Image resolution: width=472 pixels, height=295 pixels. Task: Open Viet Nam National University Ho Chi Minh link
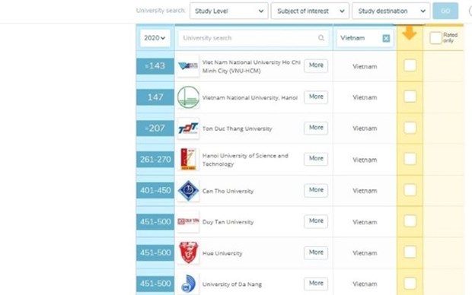point(251,66)
